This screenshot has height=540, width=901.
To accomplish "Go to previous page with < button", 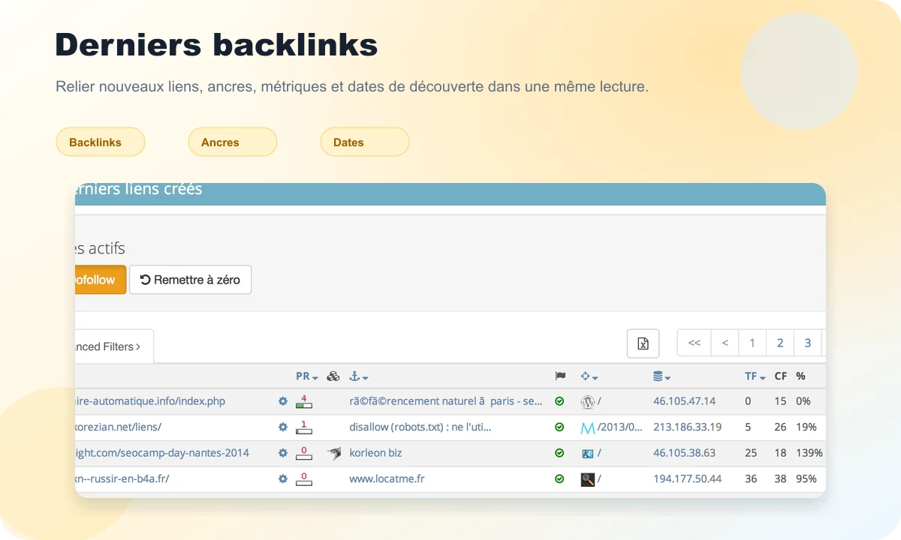I will [725, 343].
